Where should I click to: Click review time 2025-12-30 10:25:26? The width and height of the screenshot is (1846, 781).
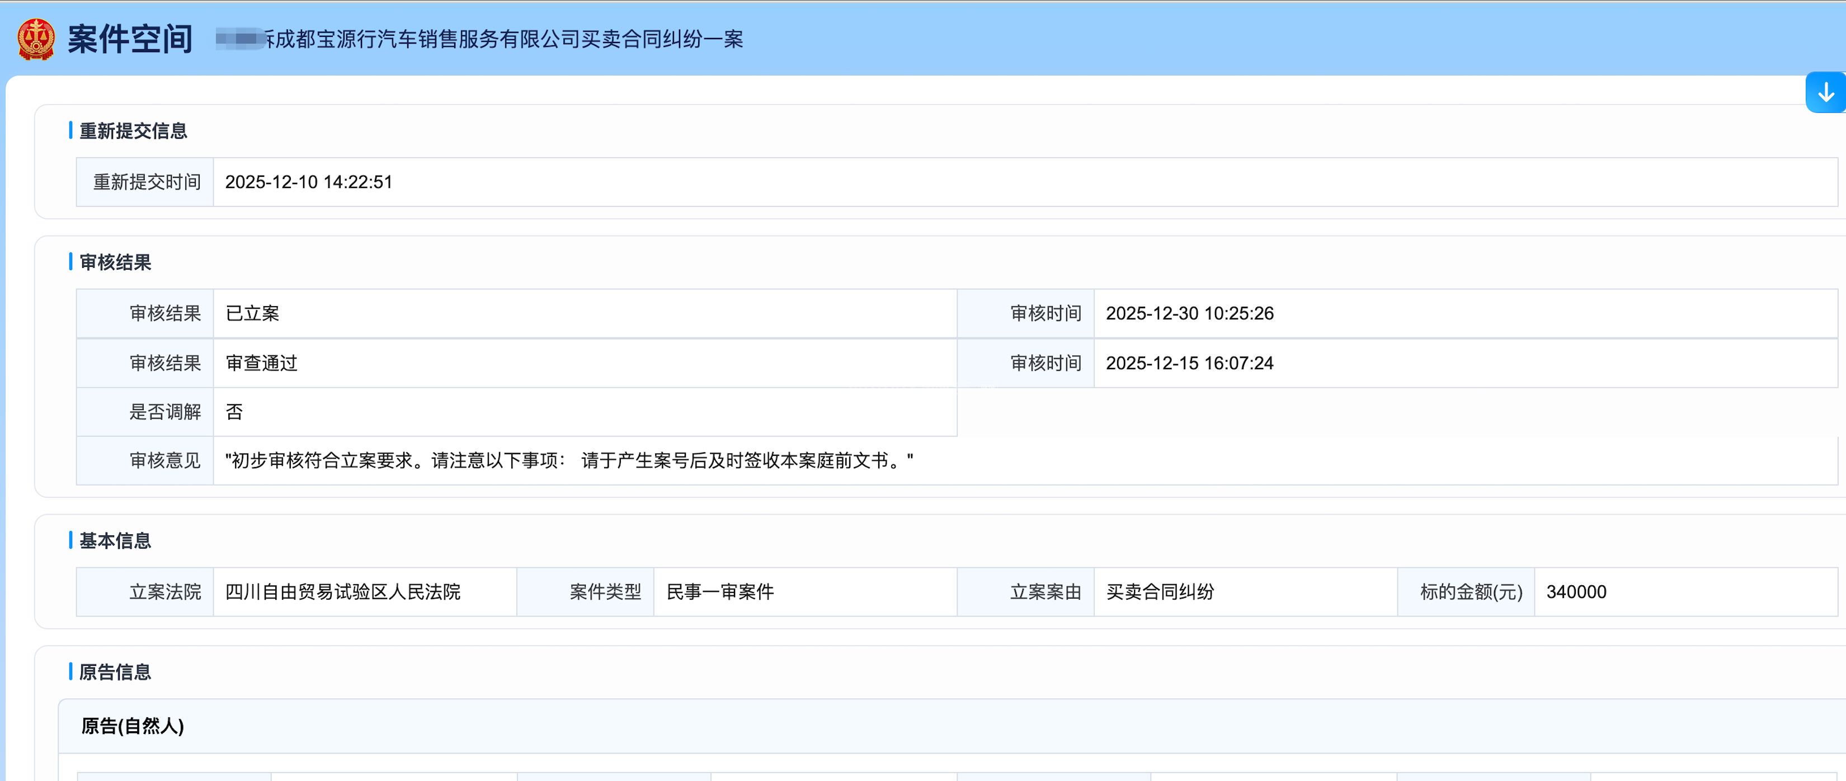click(x=1189, y=313)
